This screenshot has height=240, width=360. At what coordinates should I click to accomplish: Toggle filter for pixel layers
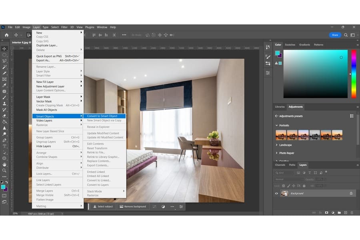point(298,172)
